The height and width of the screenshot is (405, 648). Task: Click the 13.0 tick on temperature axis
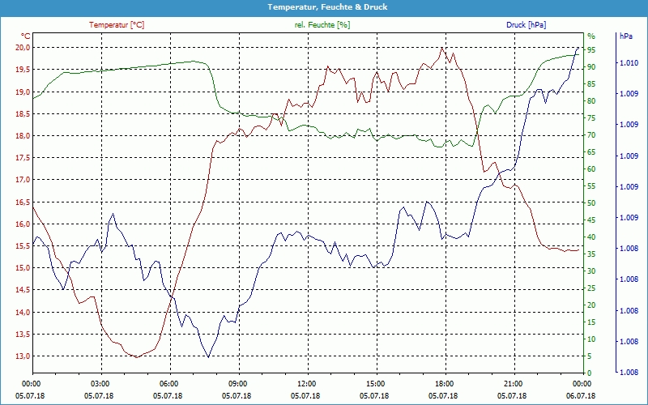pos(22,356)
